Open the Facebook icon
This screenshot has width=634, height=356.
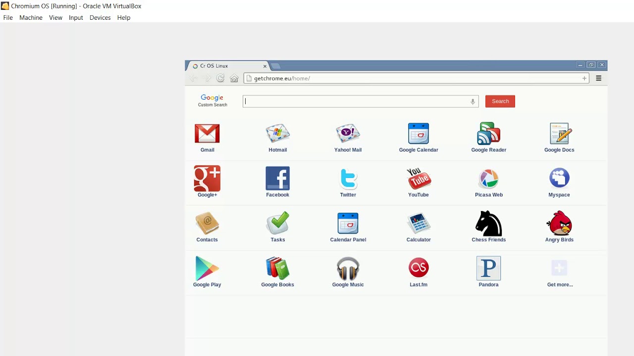[277, 178]
